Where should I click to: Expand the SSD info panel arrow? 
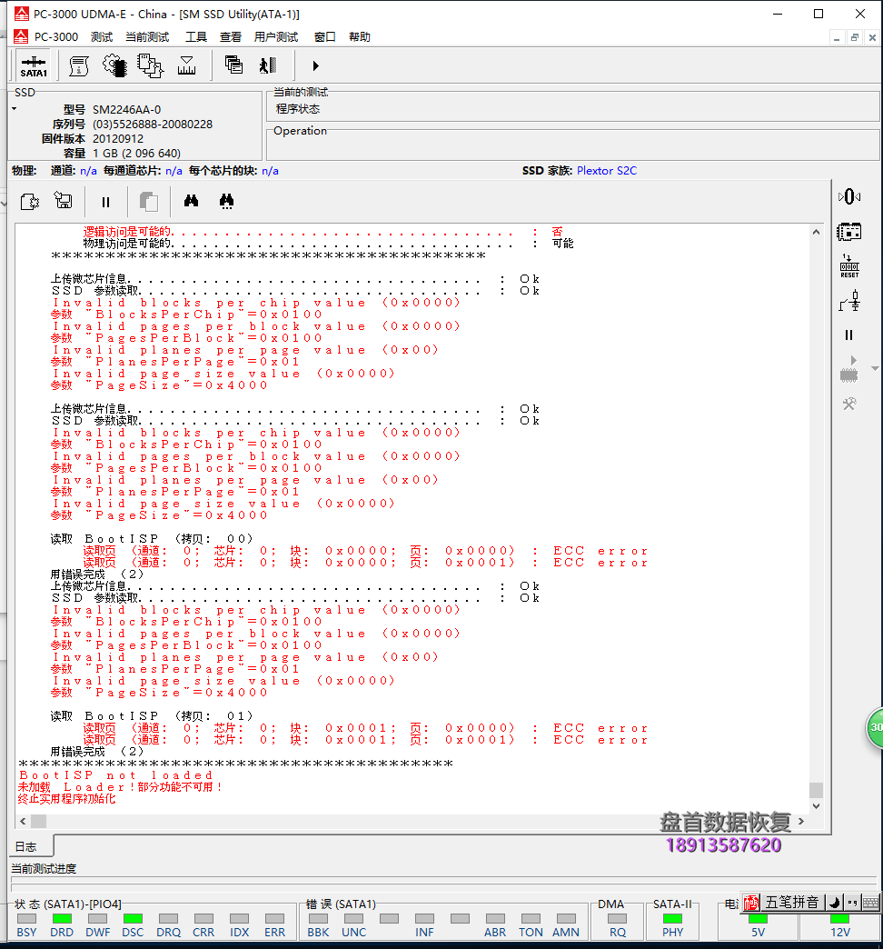point(14,110)
